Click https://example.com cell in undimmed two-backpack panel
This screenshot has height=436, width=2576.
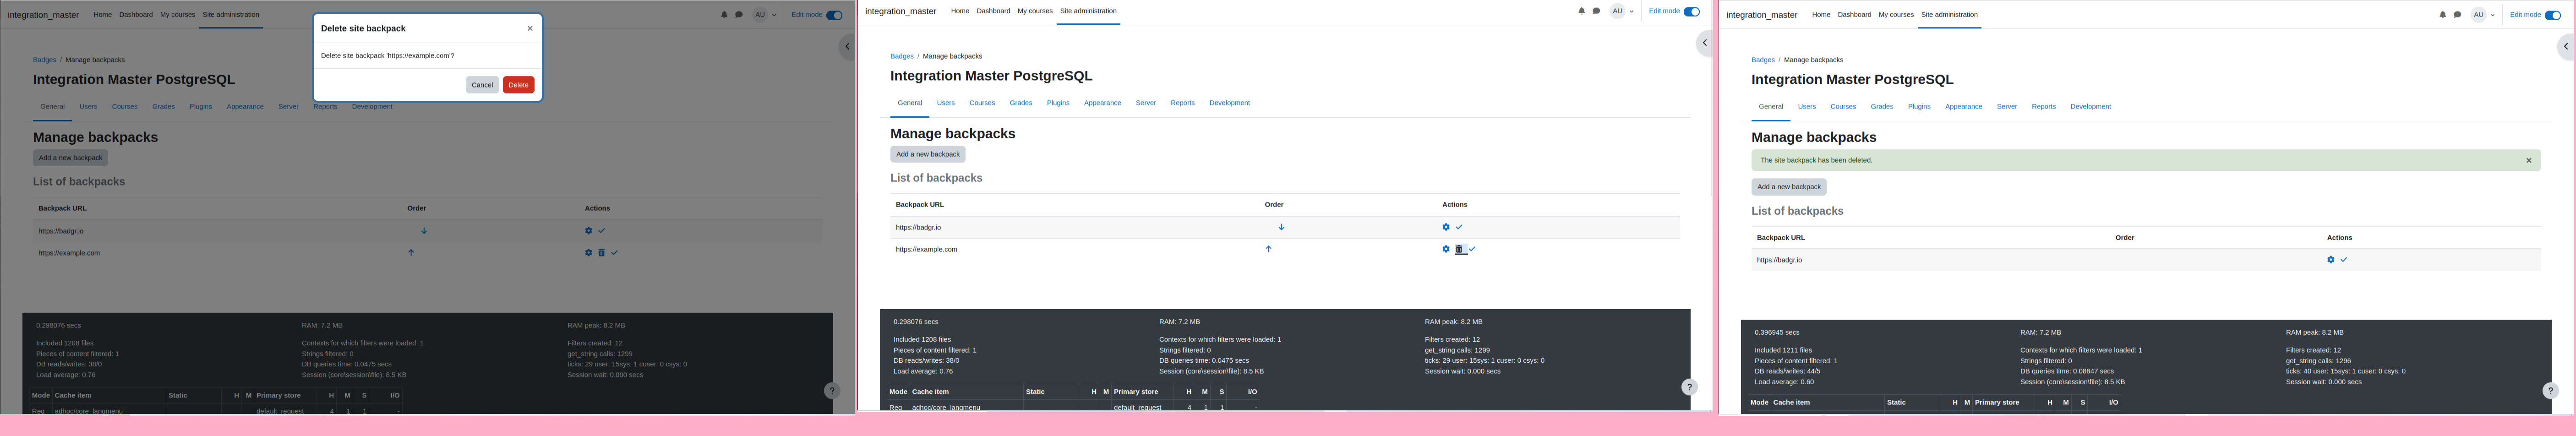[927, 249]
